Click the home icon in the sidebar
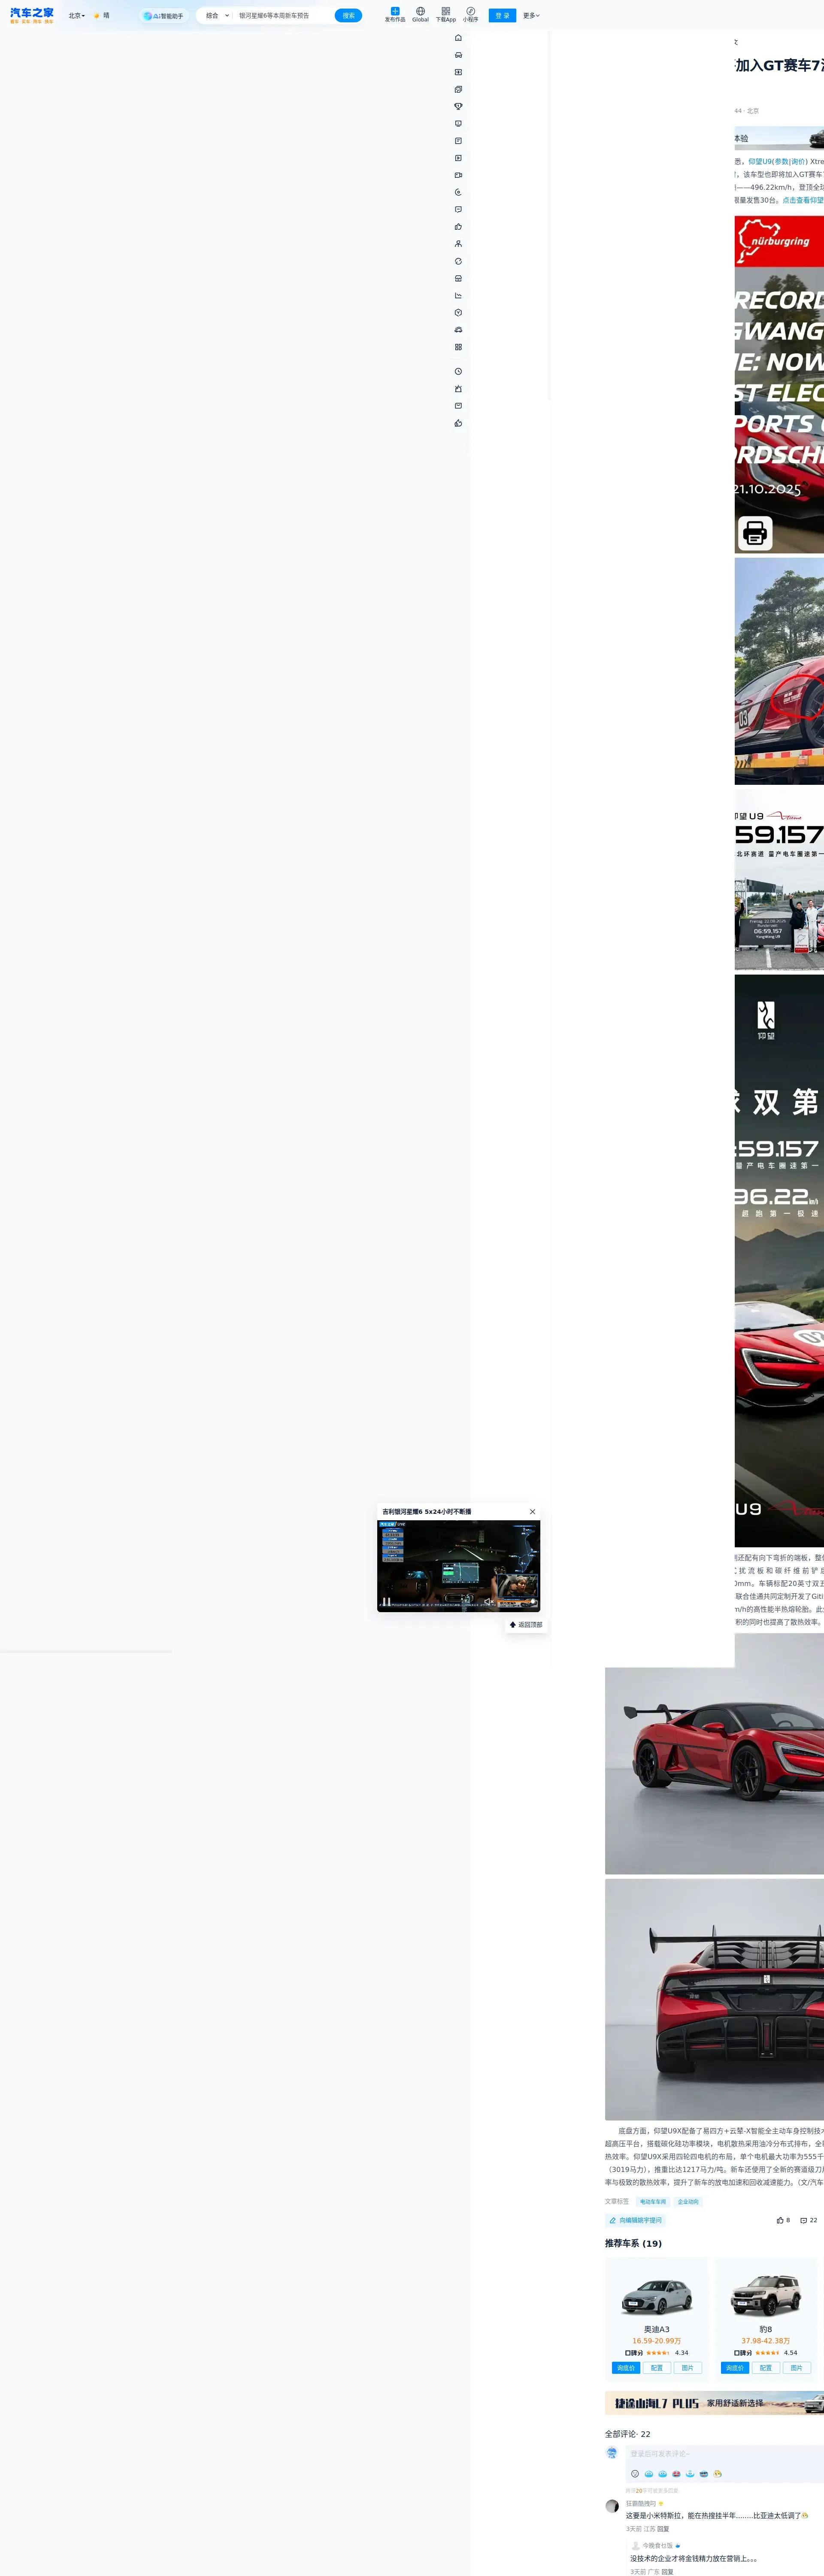The image size is (824, 2576). click(x=458, y=38)
